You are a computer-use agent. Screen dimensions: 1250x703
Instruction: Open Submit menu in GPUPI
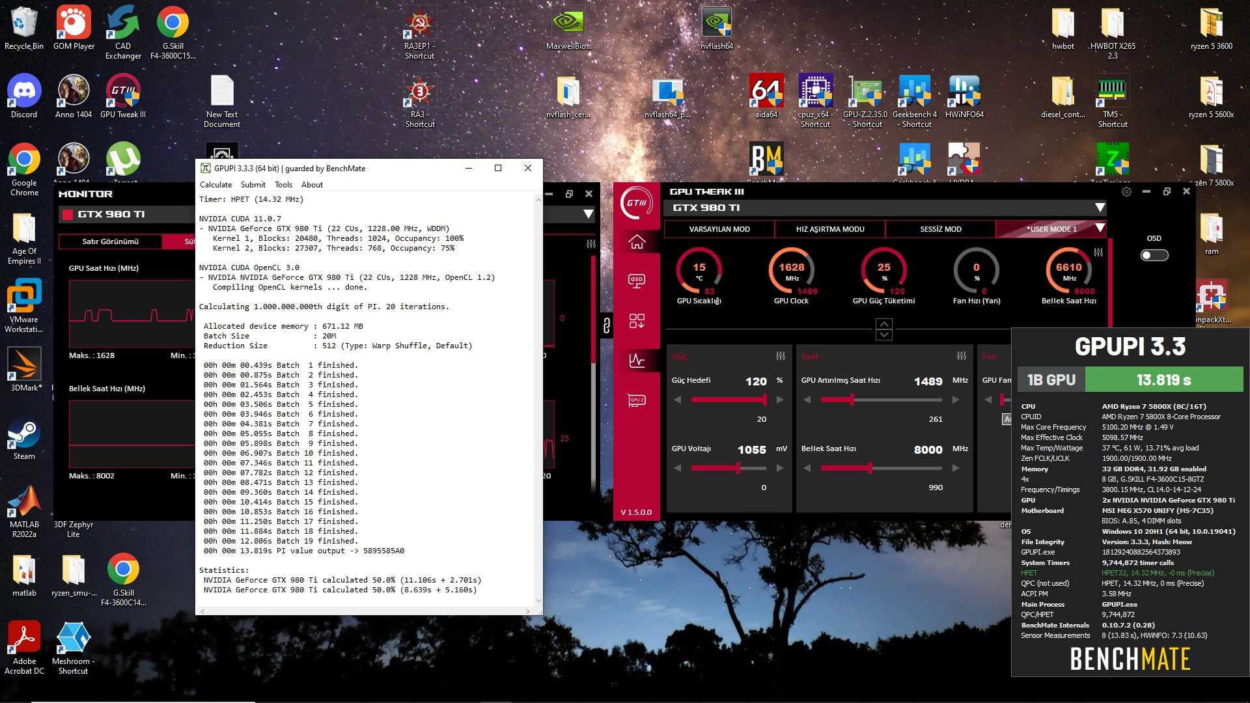[x=253, y=185]
